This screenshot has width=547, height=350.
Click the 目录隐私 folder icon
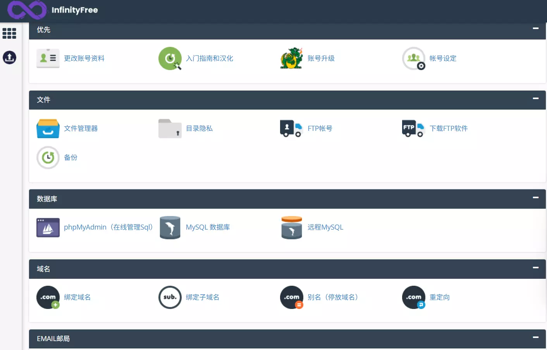[170, 128]
